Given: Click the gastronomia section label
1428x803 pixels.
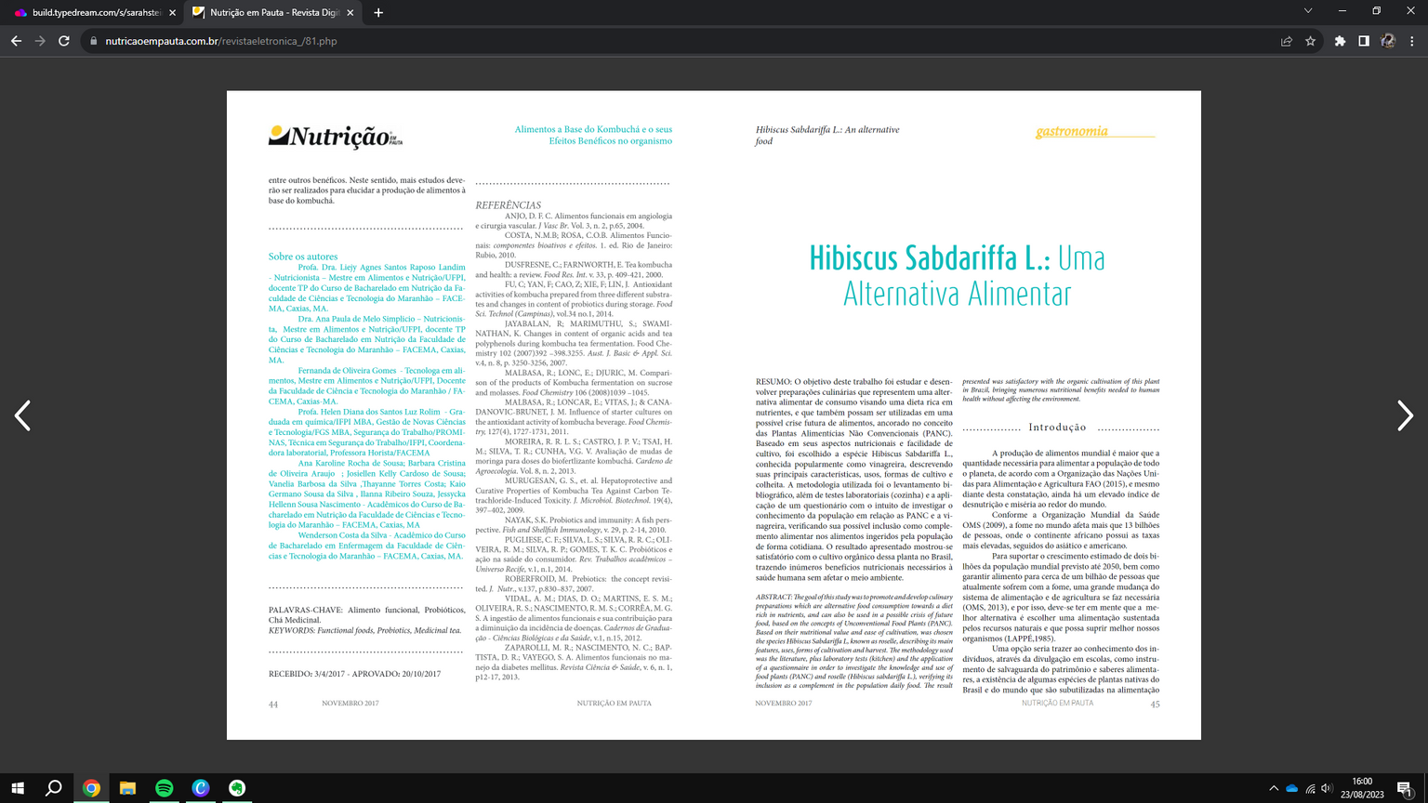Looking at the screenshot, I should pos(1072,131).
